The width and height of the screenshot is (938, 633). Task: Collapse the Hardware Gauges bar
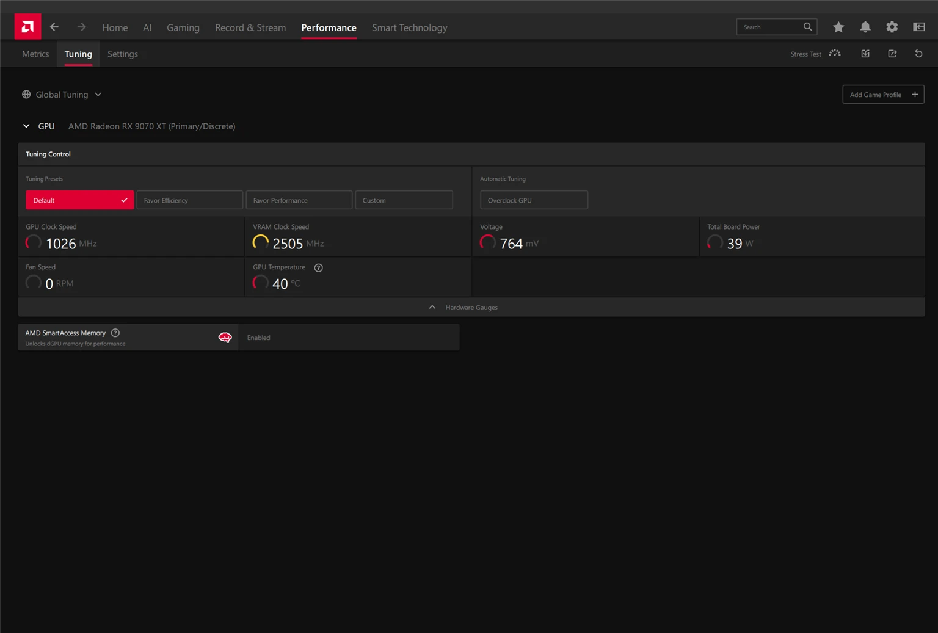tap(471, 307)
